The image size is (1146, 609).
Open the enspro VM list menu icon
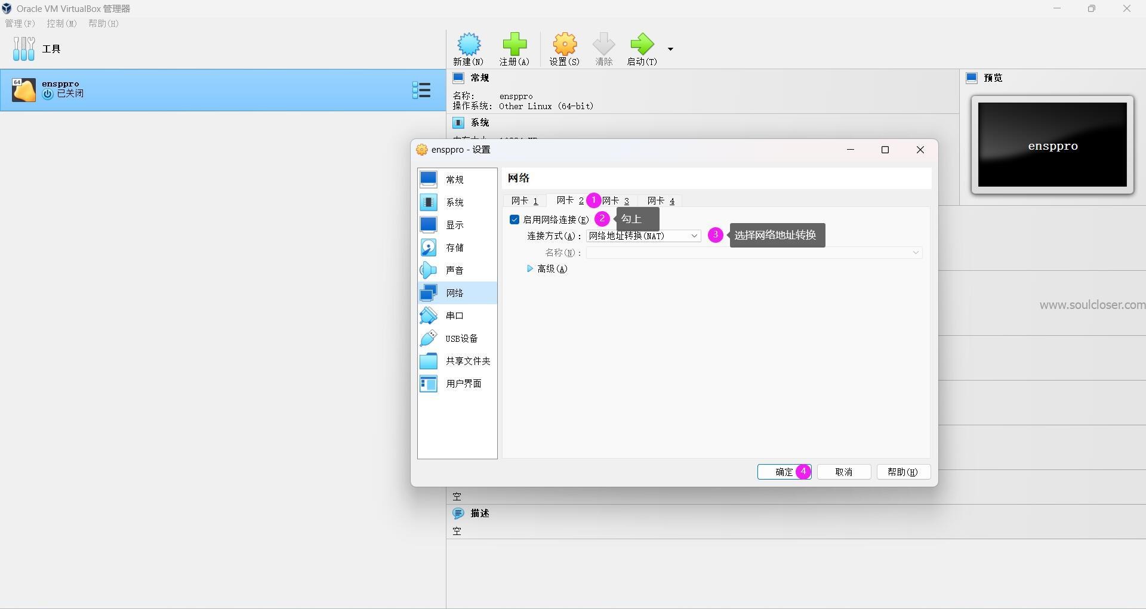421,90
